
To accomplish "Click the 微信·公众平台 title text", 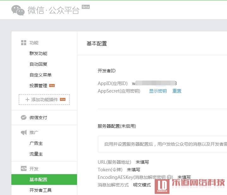I will tap(53, 10).
